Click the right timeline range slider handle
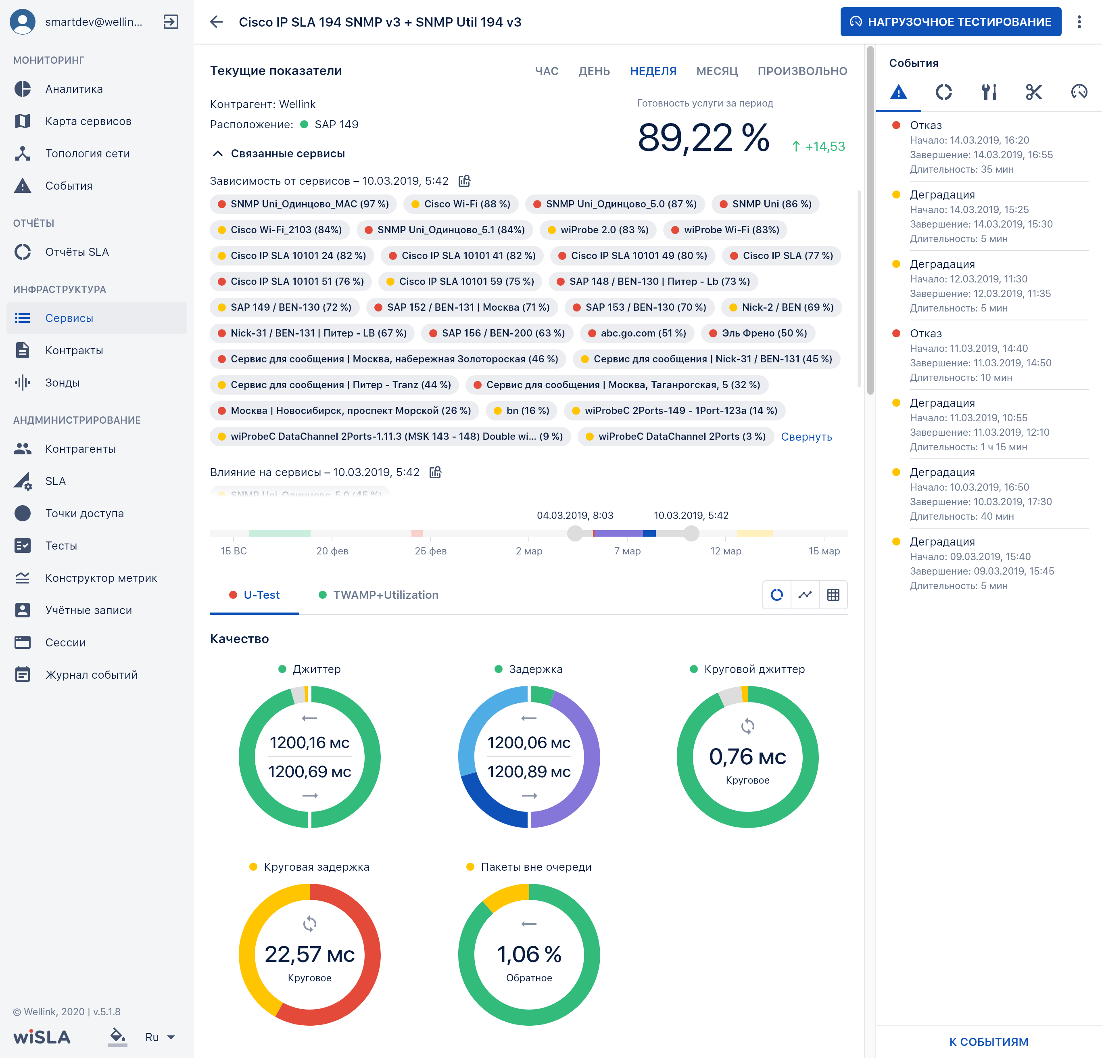Screen dimensions: 1102x1058 691,533
